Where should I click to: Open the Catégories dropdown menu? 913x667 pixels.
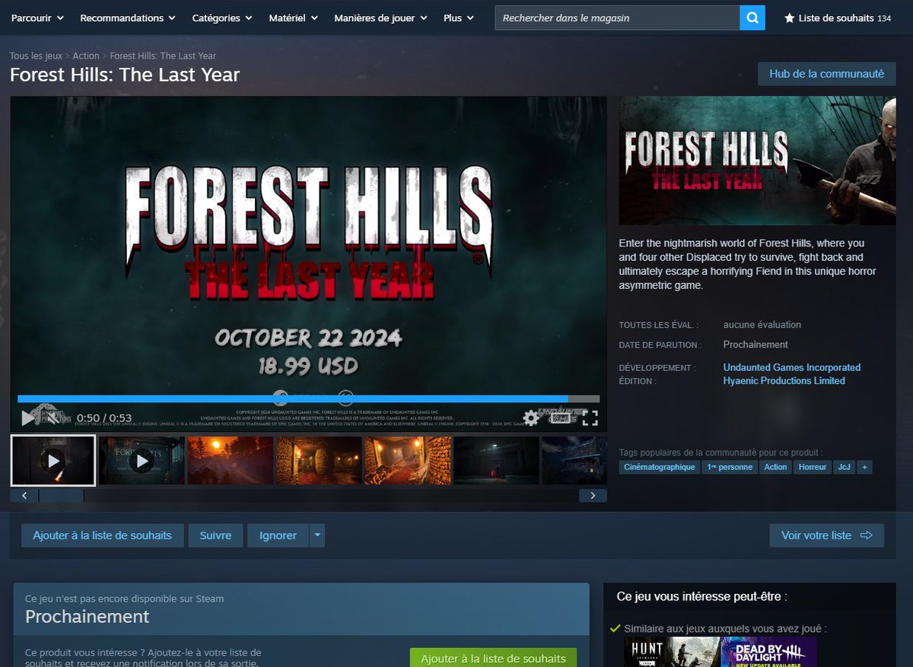coord(222,17)
